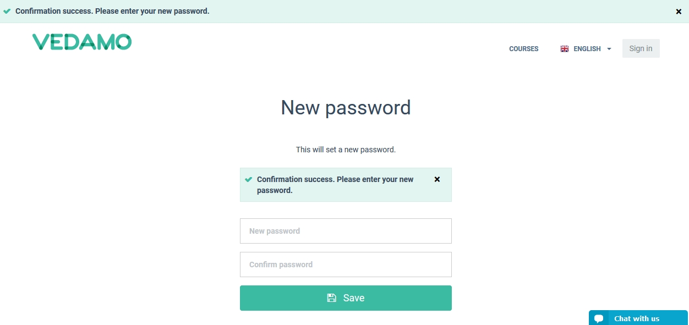Screen dimensions: 689x325
Task: Expand the language selector caret arrow
Action: click(x=609, y=49)
